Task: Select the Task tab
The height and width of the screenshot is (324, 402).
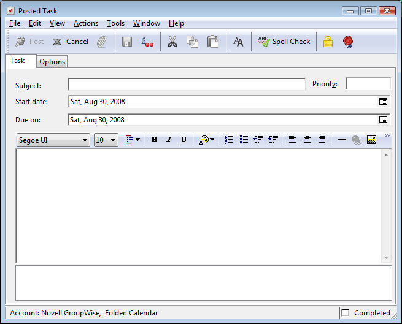Action: pyautogui.click(x=20, y=61)
